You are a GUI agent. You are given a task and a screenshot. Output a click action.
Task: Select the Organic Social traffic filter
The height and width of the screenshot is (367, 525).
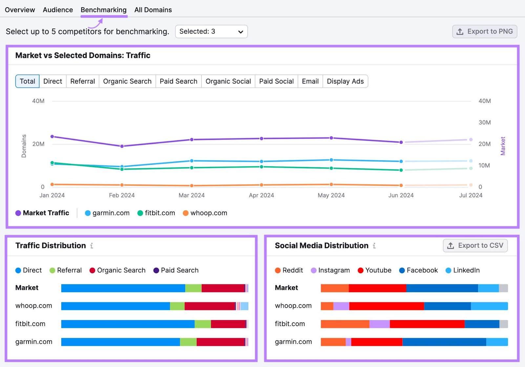228,81
